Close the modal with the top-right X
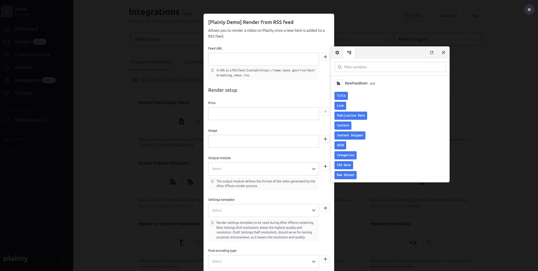 529,10
